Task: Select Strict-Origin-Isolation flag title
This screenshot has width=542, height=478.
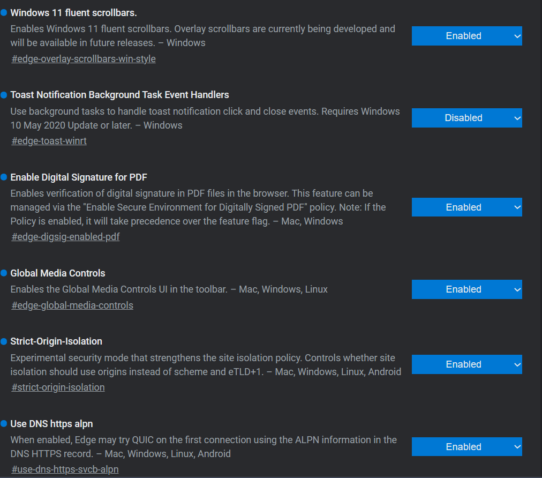Action: click(x=56, y=341)
